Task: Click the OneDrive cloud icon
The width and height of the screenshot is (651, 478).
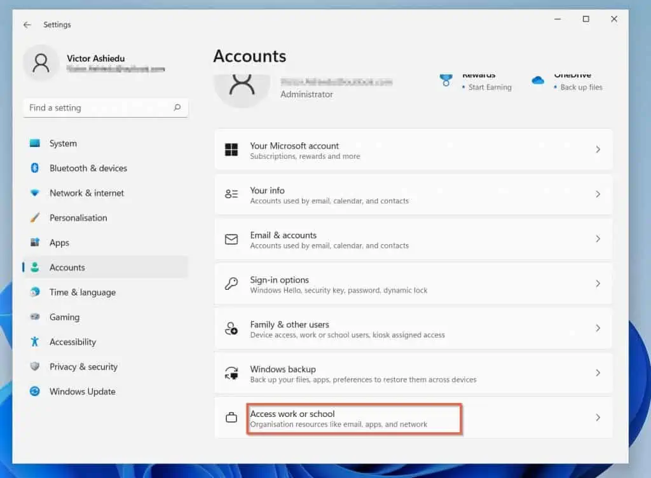Action: 537,81
